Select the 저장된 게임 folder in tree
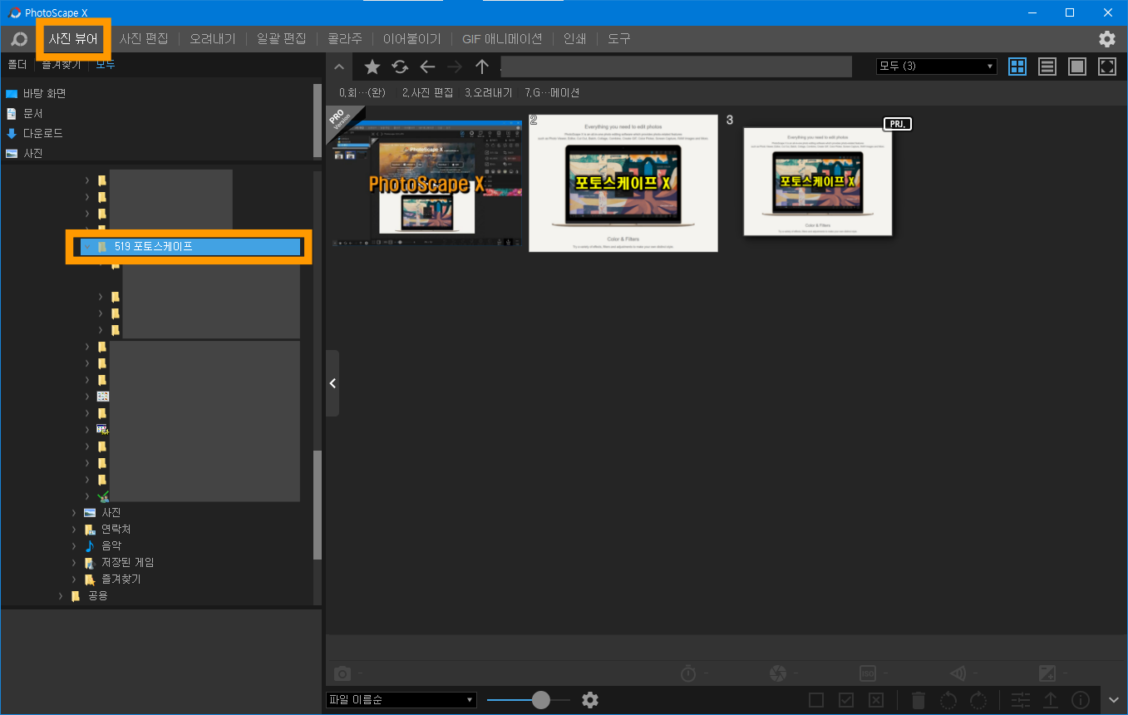The width and height of the screenshot is (1128, 715). (127, 563)
